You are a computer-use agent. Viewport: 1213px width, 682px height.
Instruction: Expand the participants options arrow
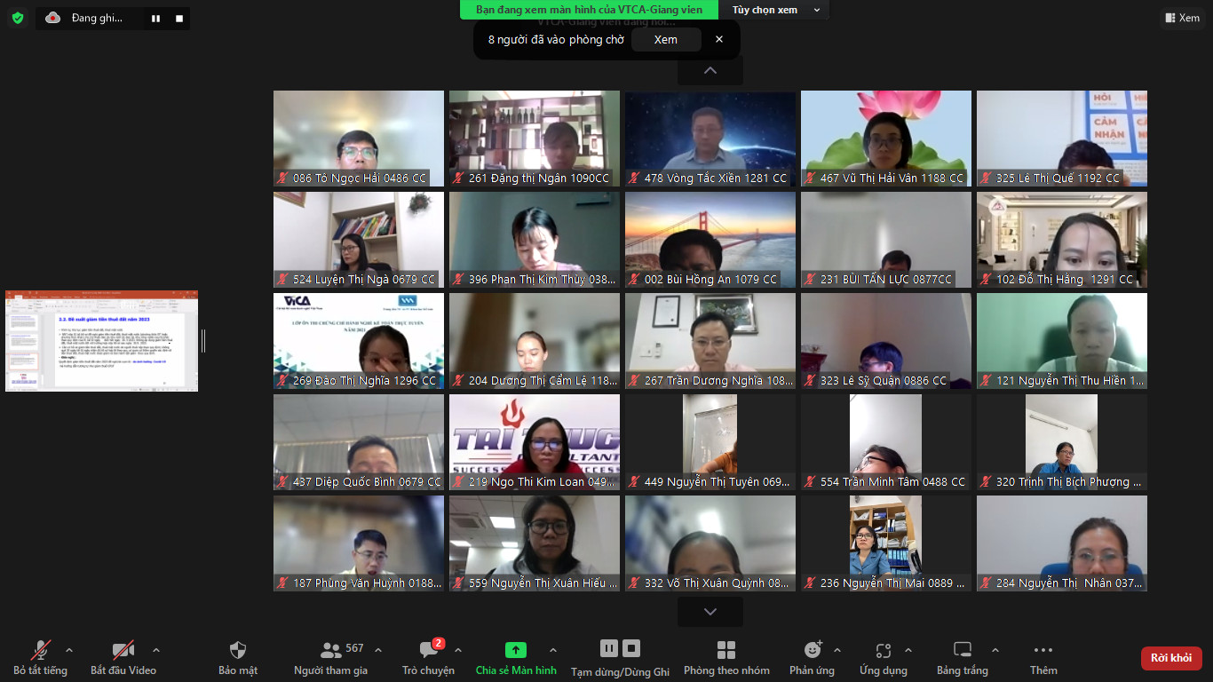coord(378,650)
